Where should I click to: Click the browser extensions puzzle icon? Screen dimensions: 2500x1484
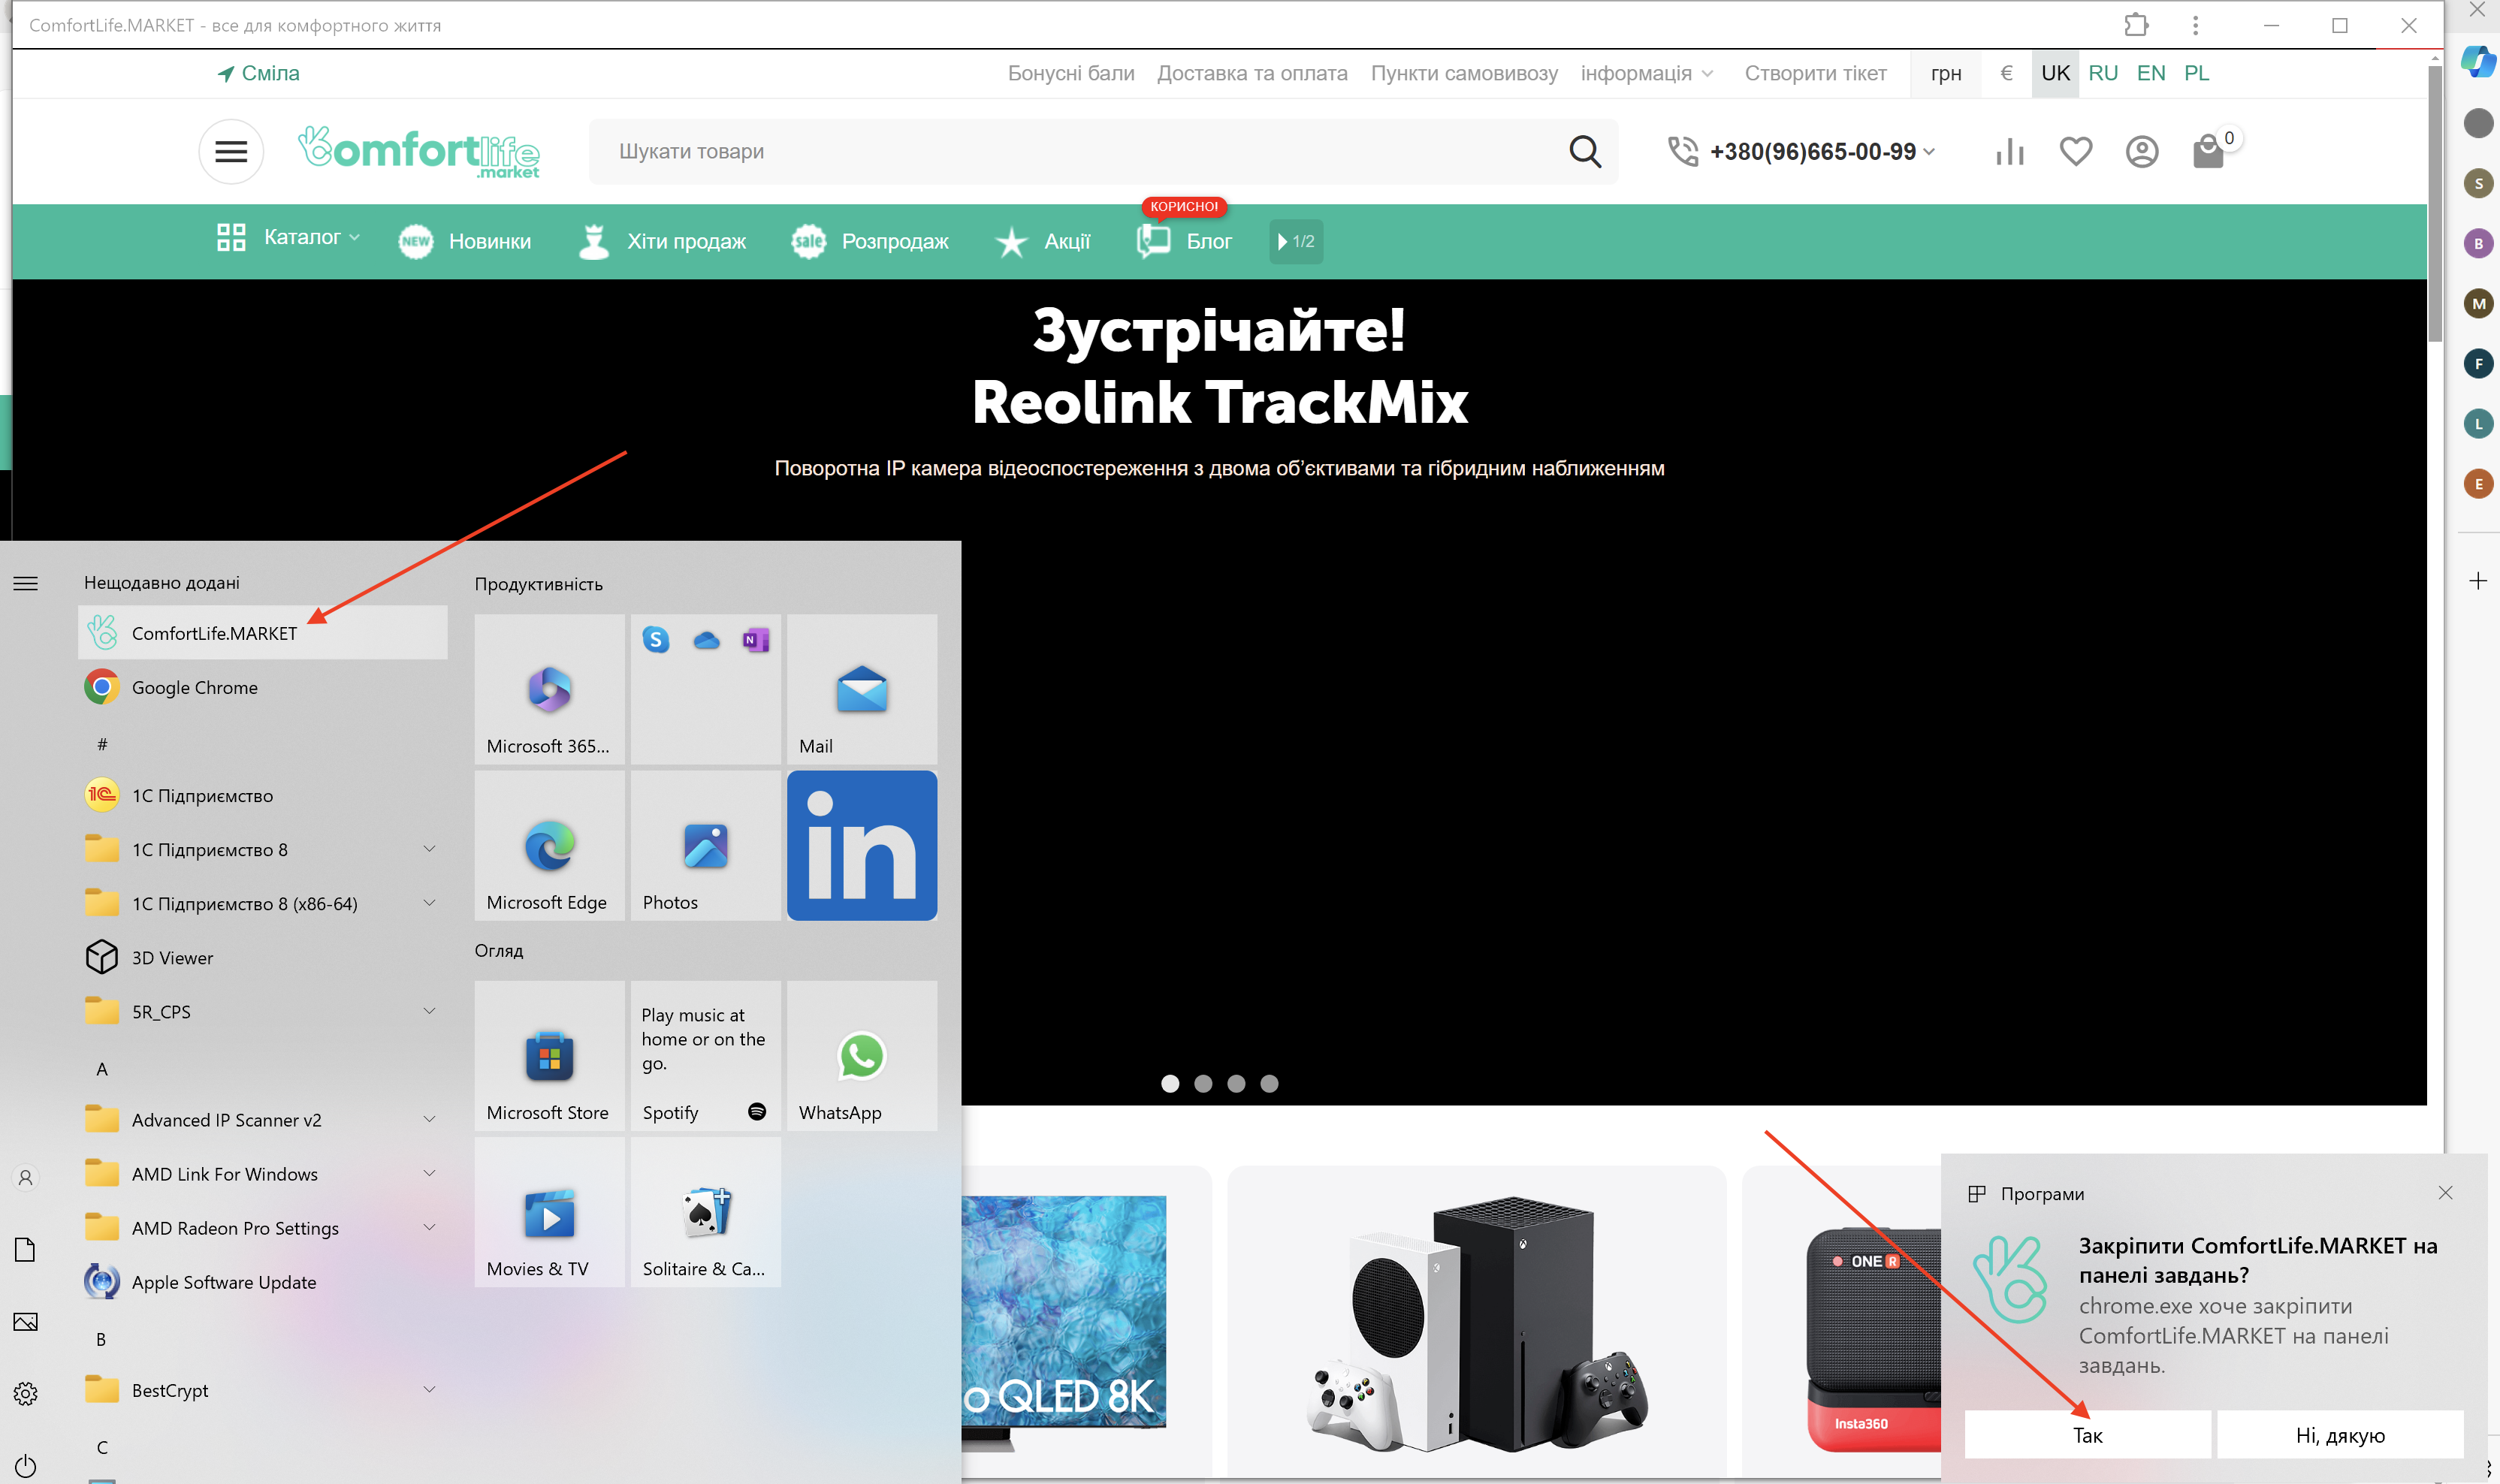click(2136, 24)
